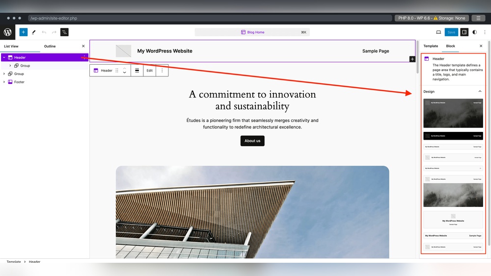Switch to the Block settings tab

tap(450, 46)
